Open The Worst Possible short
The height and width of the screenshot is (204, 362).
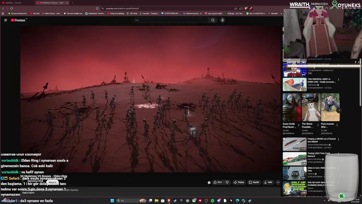point(311,107)
